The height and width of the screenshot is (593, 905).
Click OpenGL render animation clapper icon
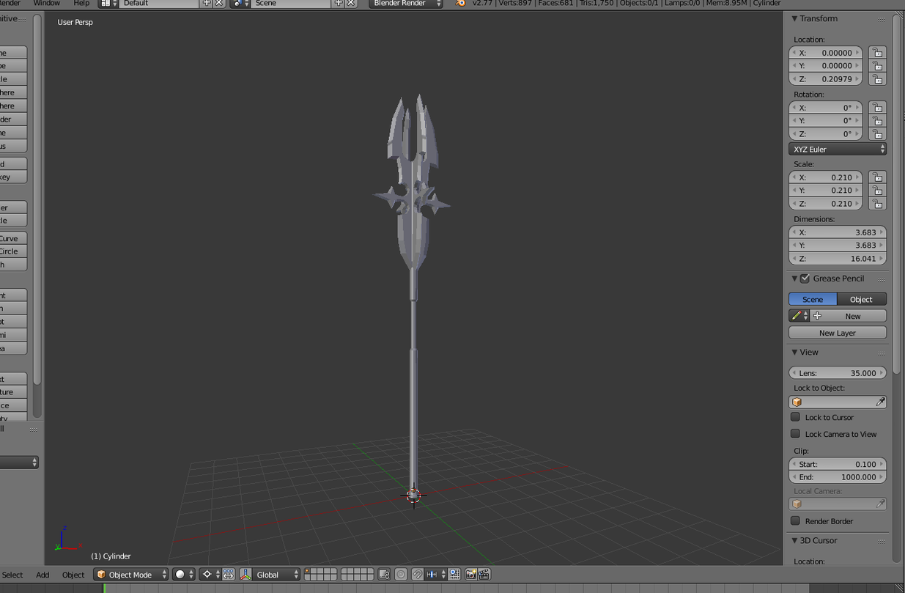[x=484, y=575]
